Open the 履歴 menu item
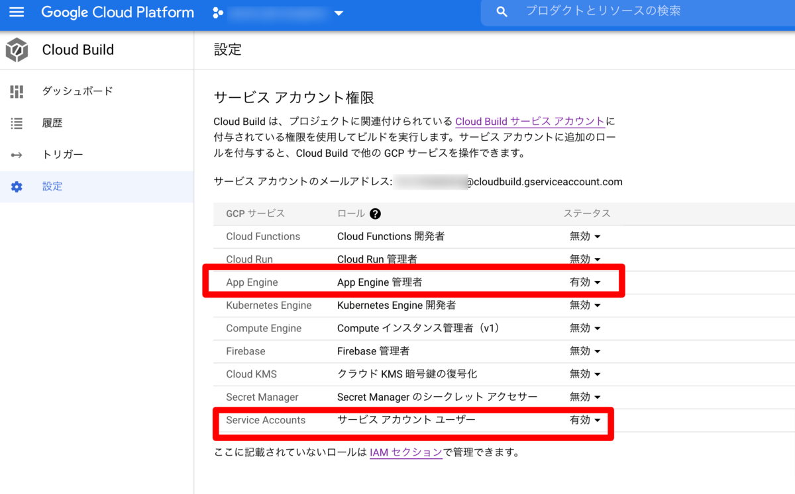 pyautogui.click(x=97, y=123)
